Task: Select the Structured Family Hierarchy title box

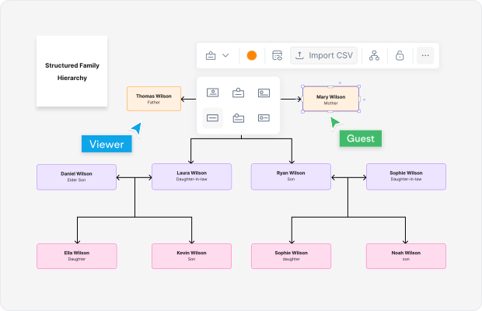Action: coord(71,72)
